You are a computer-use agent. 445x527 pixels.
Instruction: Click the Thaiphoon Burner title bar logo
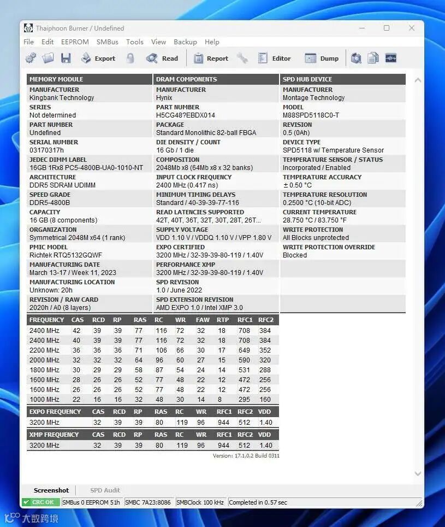[x=28, y=28]
